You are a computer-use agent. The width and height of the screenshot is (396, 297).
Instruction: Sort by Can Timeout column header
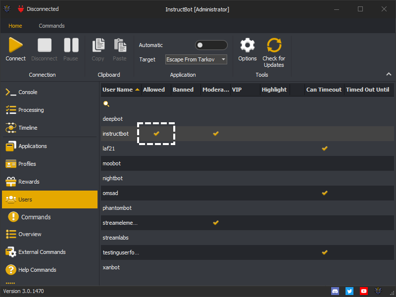324,90
